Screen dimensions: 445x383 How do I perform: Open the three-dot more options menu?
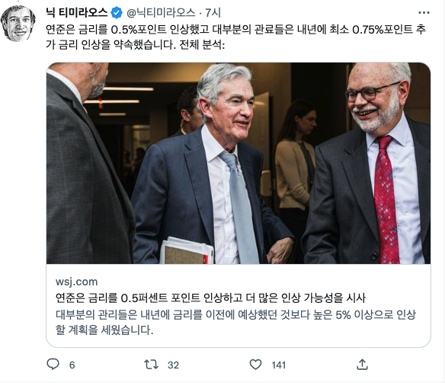(424, 12)
